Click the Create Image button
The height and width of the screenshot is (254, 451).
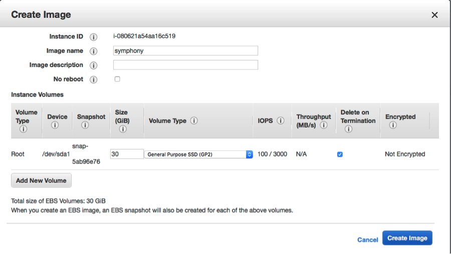[407, 238]
